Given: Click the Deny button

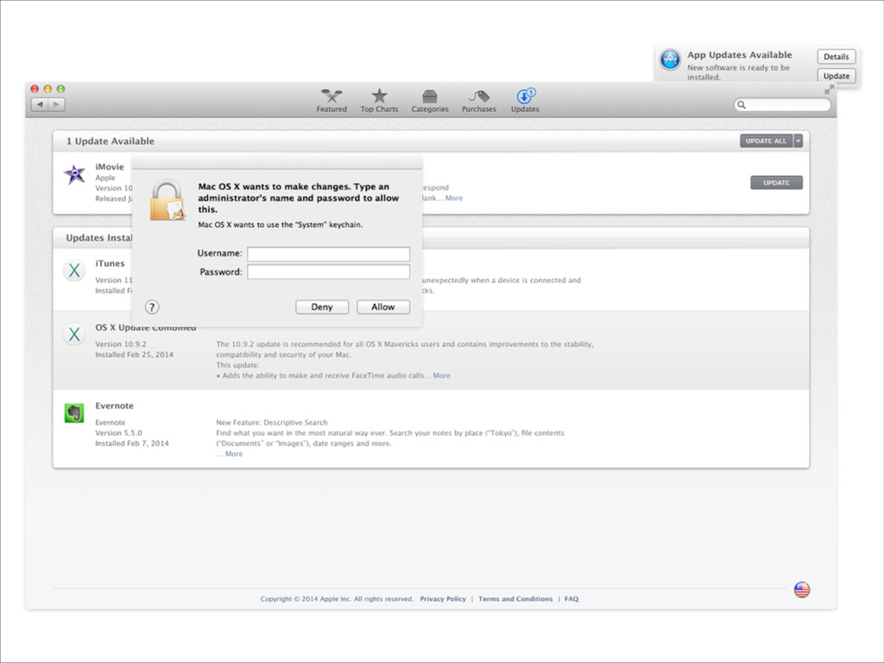Looking at the screenshot, I should [x=322, y=306].
